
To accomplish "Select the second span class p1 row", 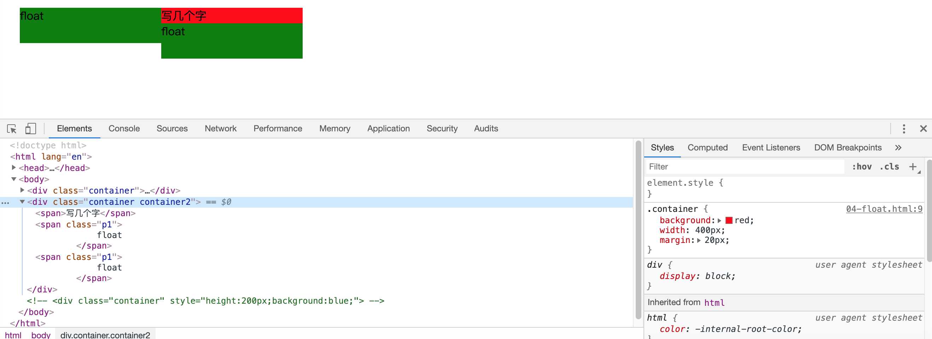I will coord(79,257).
